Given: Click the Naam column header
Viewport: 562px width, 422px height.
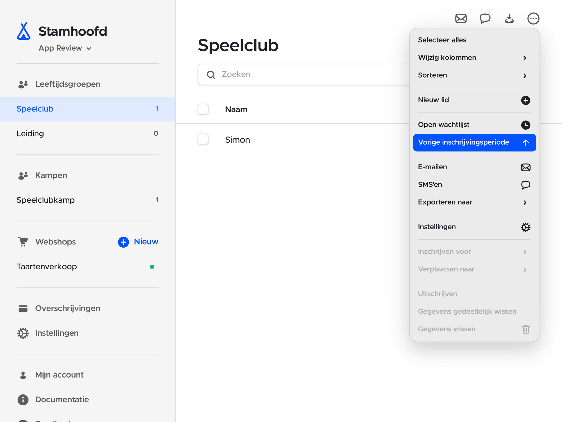Looking at the screenshot, I should click(236, 109).
